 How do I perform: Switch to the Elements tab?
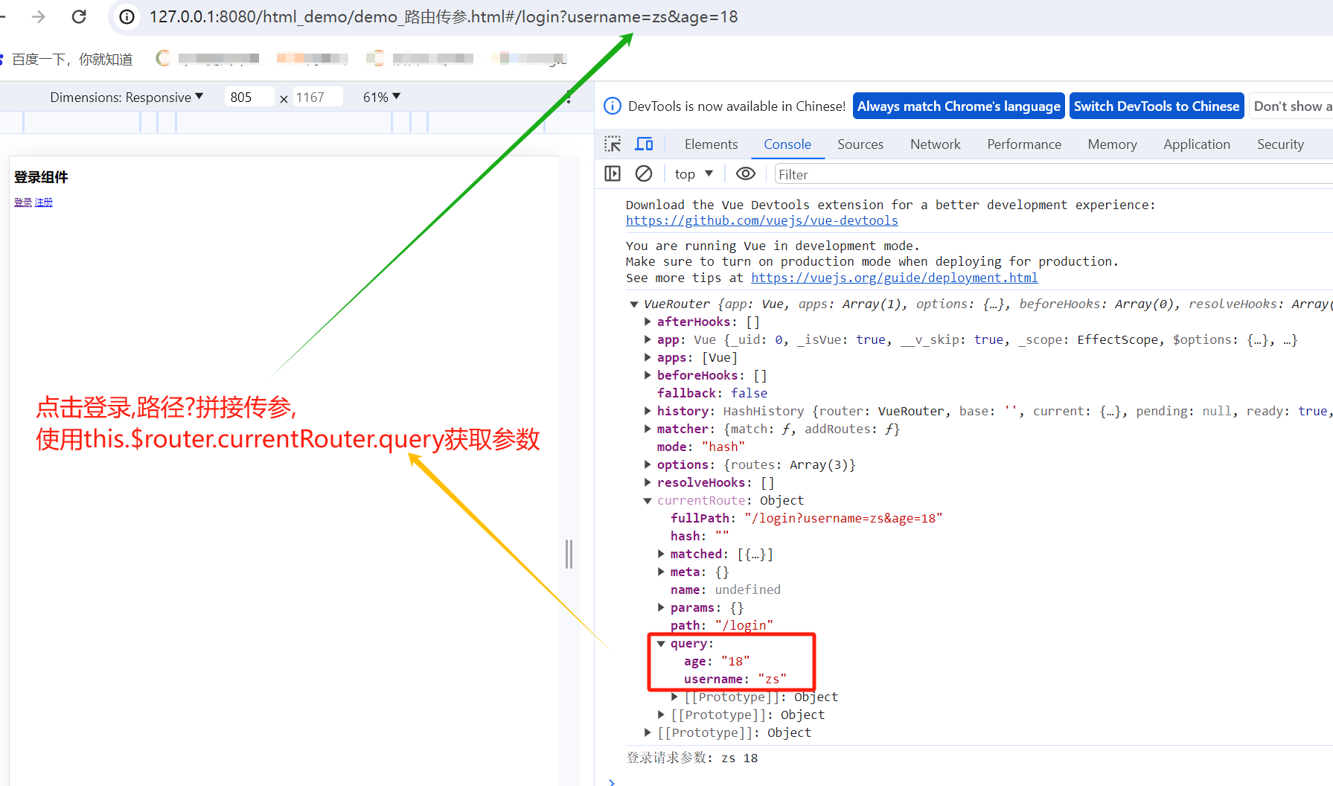point(711,144)
